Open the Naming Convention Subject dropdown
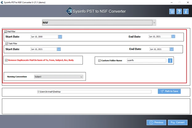This screenshot has width=192, height=128. tap(58, 77)
